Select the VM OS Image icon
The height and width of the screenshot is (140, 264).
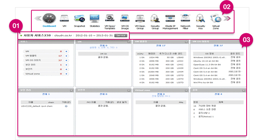pos(125,18)
